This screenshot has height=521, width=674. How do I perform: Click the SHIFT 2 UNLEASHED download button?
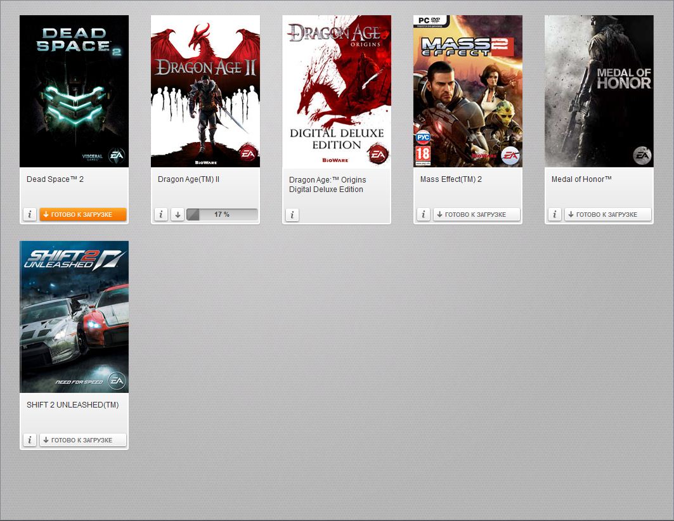pyautogui.click(x=83, y=440)
